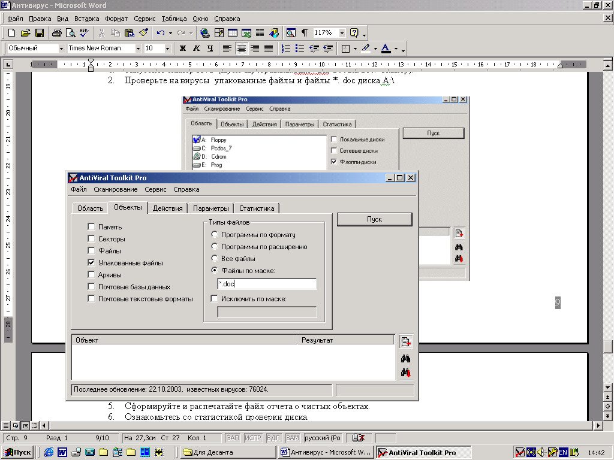This screenshot has width=614, height=460.
Task: Enable the Секторы checkbox
Action: 91,238
